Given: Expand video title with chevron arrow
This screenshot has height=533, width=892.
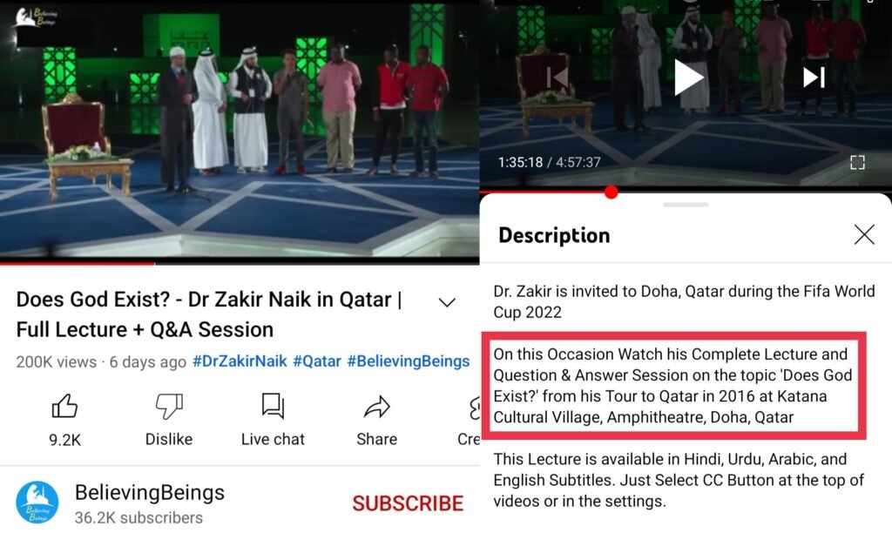Looking at the screenshot, I should coord(447,302).
